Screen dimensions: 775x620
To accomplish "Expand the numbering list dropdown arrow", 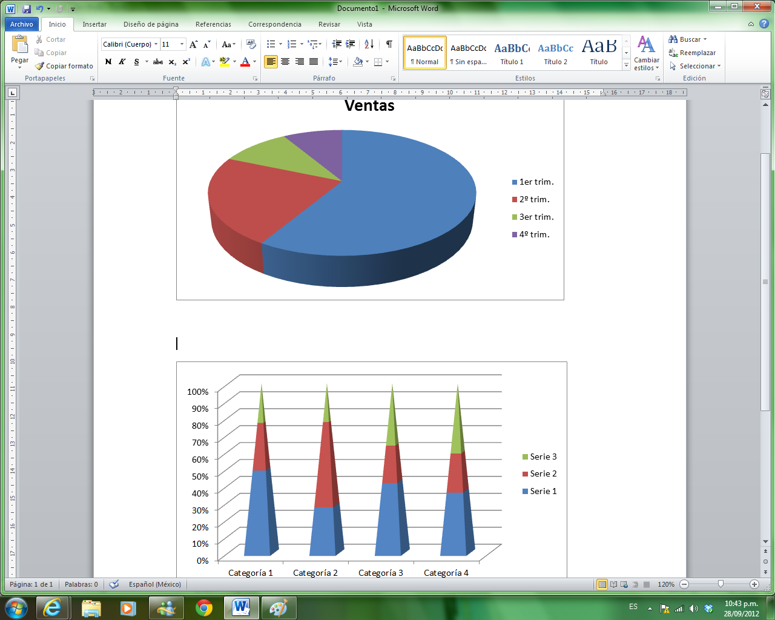I will (x=302, y=44).
